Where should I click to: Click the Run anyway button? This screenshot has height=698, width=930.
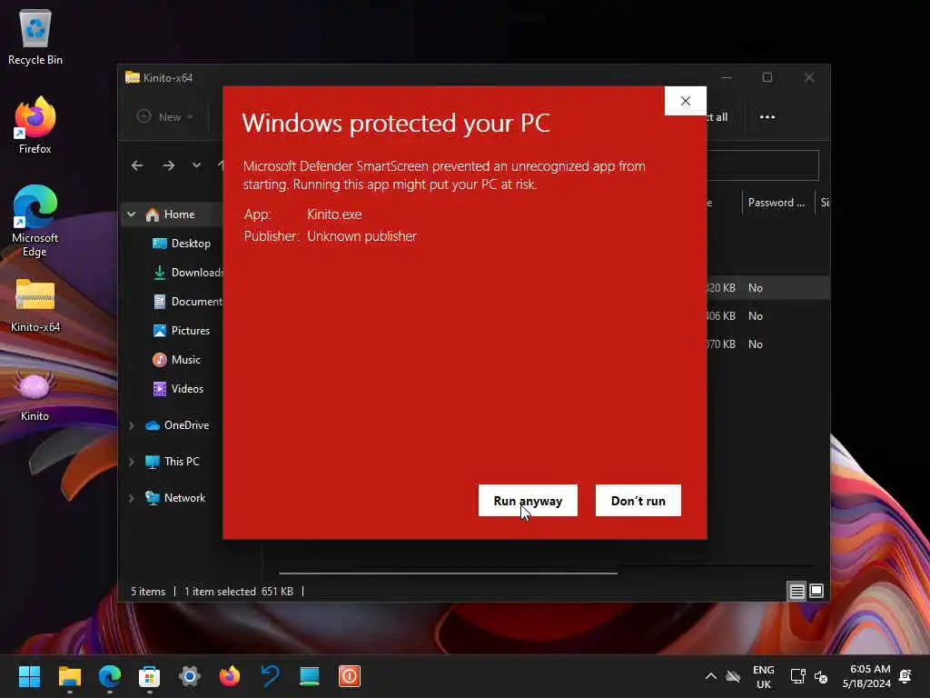coord(528,501)
